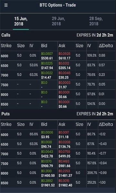
Task: Click the 7000 put bid $422.78
Action: 47,156
